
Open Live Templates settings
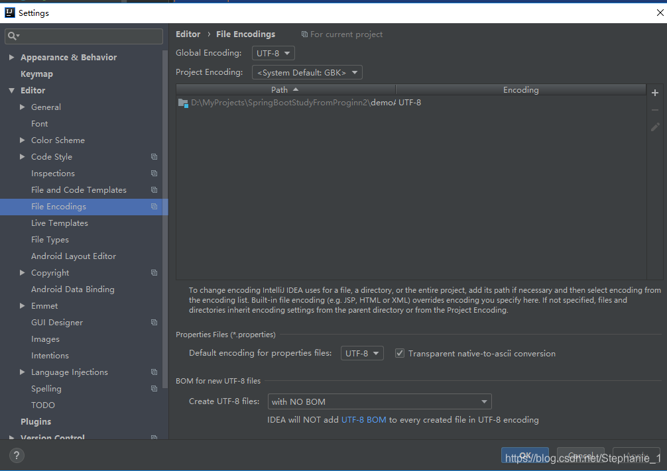(60, 223)
